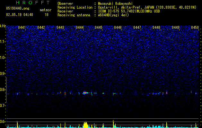Image resolution: width=202 pixels, height=128 pixels.
Task: Click the 1.0 kHz axis label
Action: pos(3,58)
